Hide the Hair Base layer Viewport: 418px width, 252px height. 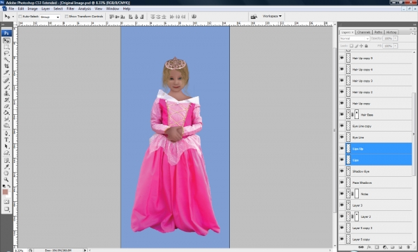342,115
